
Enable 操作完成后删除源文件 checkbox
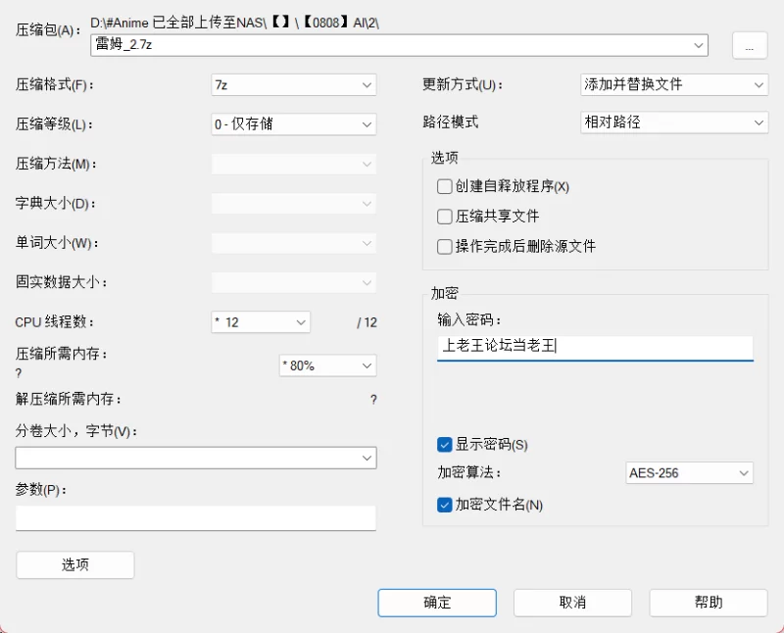pyautogui.click(x=445, y=247)
